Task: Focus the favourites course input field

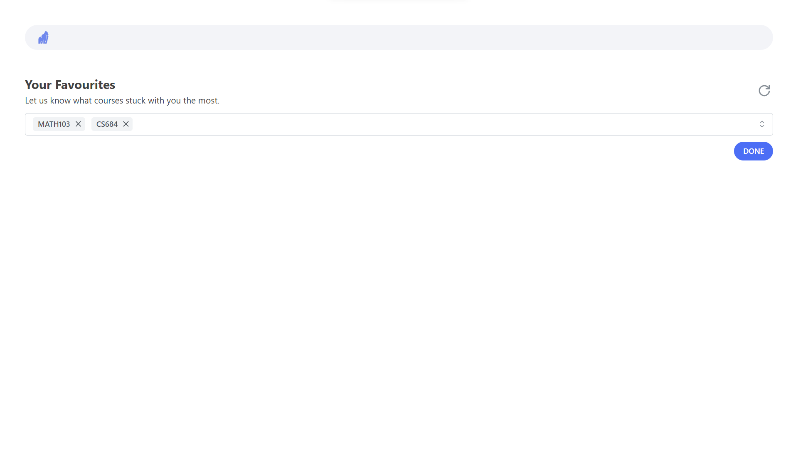Action: tap(416, 124)
